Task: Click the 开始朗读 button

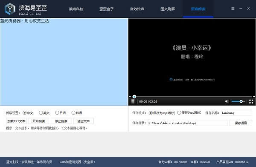Action: [x=39, y=121]
